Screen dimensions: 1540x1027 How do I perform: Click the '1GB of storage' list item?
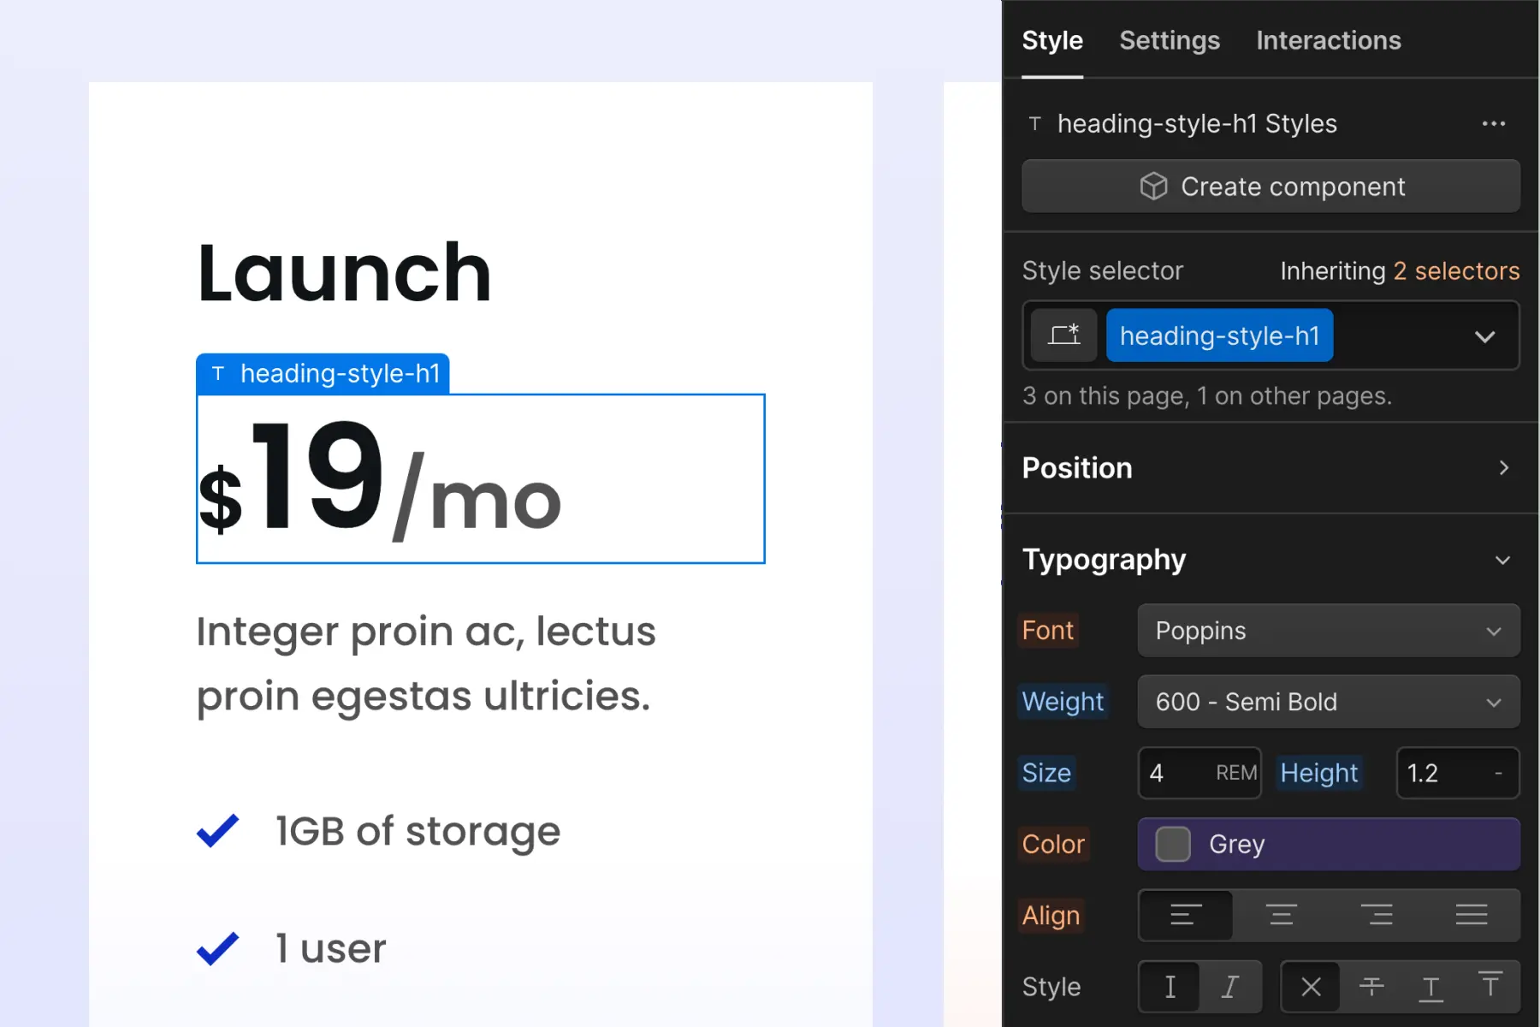coord(418,831)
